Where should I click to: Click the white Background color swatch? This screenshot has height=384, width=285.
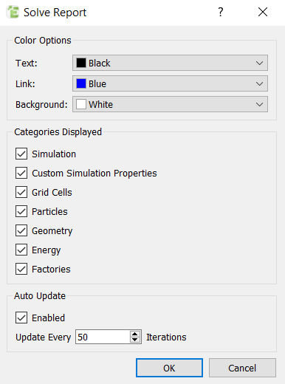point(81,104)
